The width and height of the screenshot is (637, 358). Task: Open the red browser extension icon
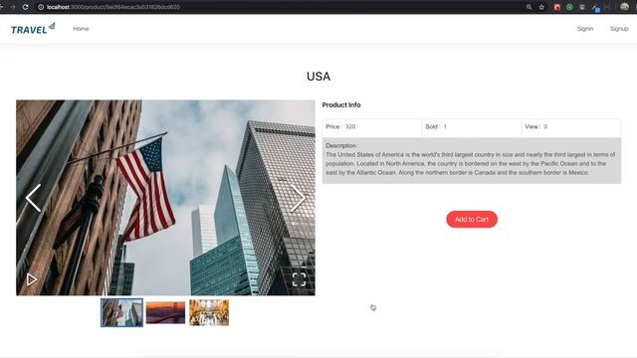coord(557,7)
